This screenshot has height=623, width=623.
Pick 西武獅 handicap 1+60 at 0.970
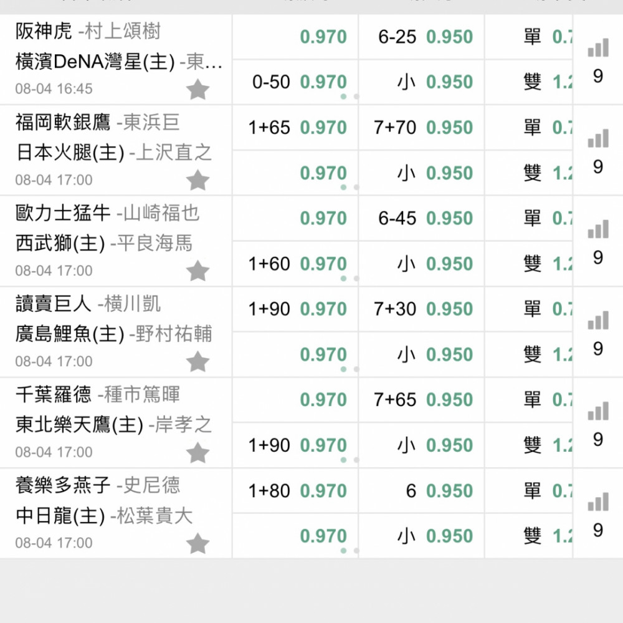click(295, 264)
